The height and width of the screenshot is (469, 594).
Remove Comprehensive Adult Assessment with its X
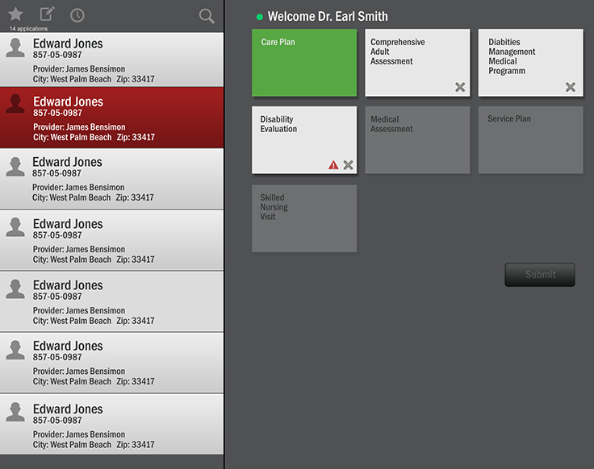click(x=460, y=87)
